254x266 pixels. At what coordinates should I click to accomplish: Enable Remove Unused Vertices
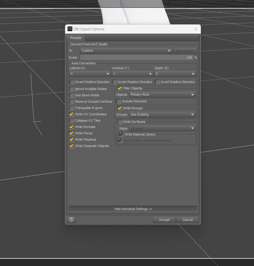71,102
